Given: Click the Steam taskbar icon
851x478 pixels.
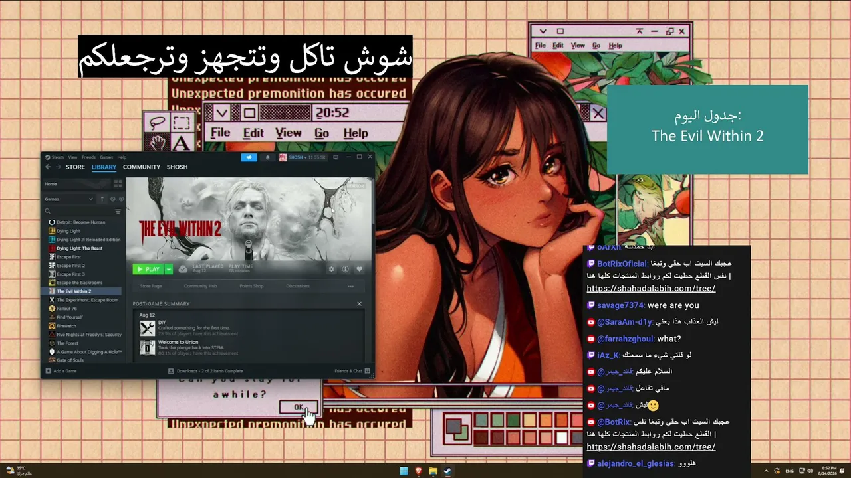Looking at the screenshot, I should coord(447,471).
